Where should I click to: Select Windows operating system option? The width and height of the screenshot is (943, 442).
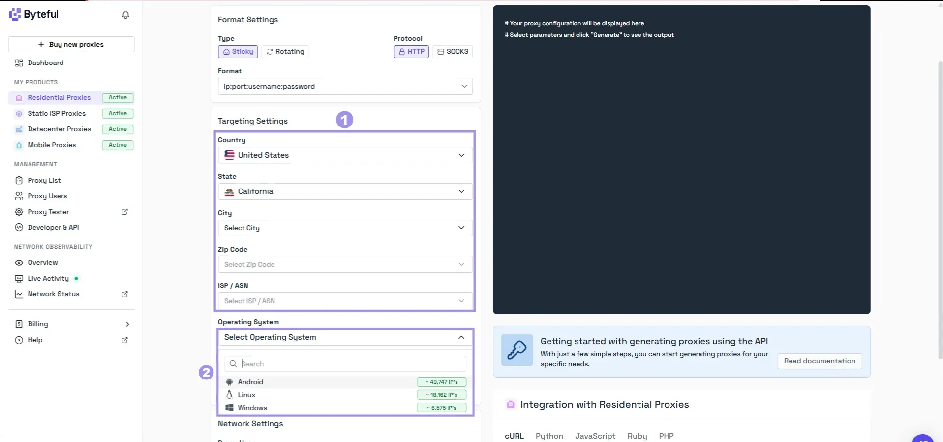(x=345, y=408)
